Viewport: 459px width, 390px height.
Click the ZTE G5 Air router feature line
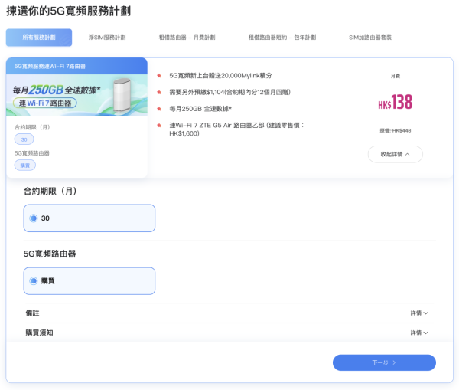coord(236,129)
